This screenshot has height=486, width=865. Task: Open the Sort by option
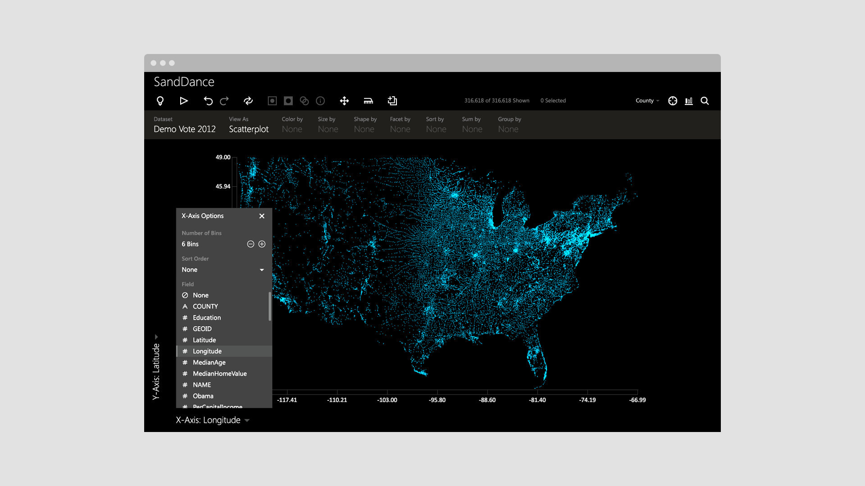436,125
